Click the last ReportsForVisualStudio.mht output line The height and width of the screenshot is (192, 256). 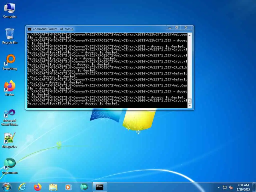tap(73, 103)
